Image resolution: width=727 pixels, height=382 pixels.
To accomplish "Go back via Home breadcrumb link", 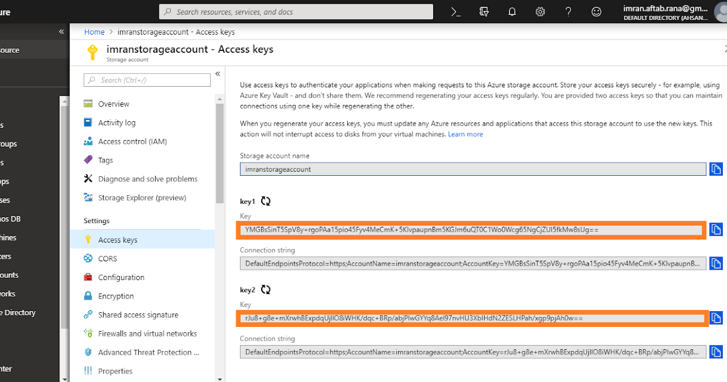I will (95, 32).
